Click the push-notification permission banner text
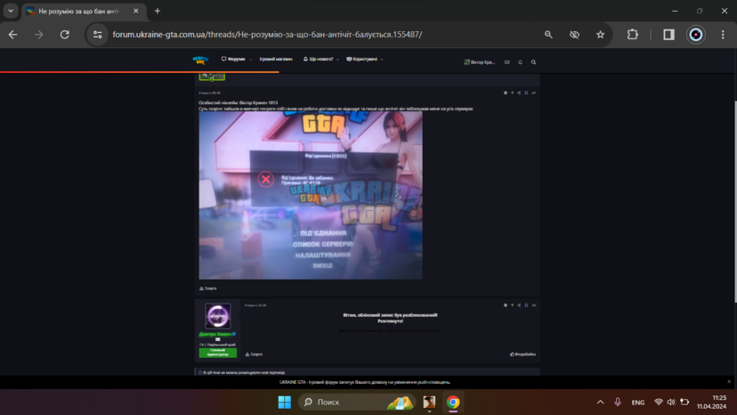Viewport: 737px width, 415px height. pyautogui.click(x=365, y=382)
